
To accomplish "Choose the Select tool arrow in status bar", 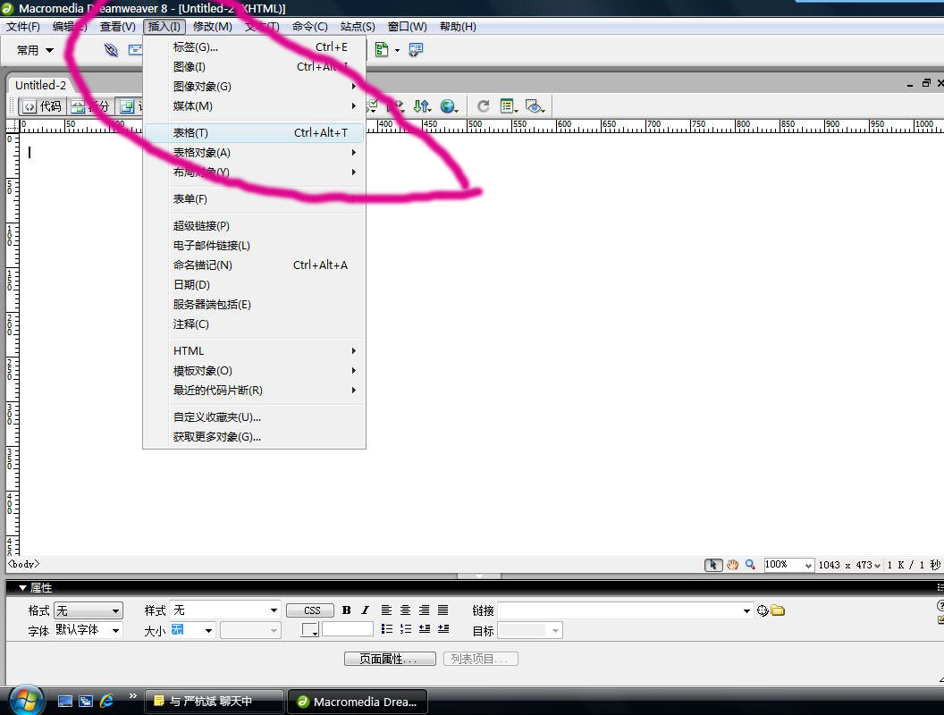I will 712,565.
